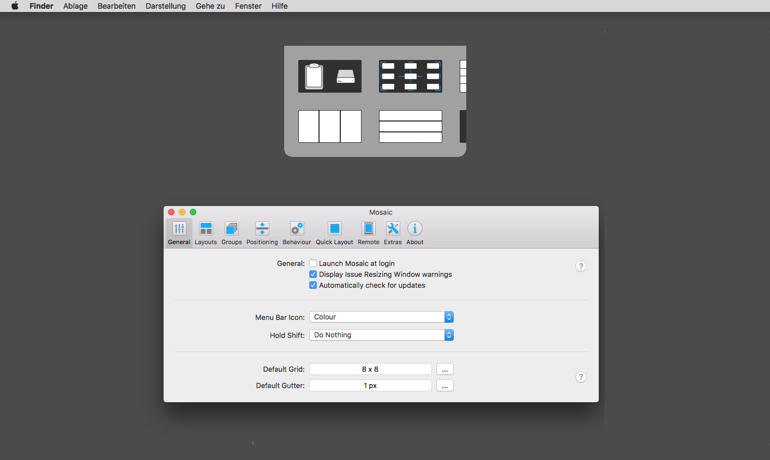Click the ellipsis button beside Default Grid

click(445, 370)
